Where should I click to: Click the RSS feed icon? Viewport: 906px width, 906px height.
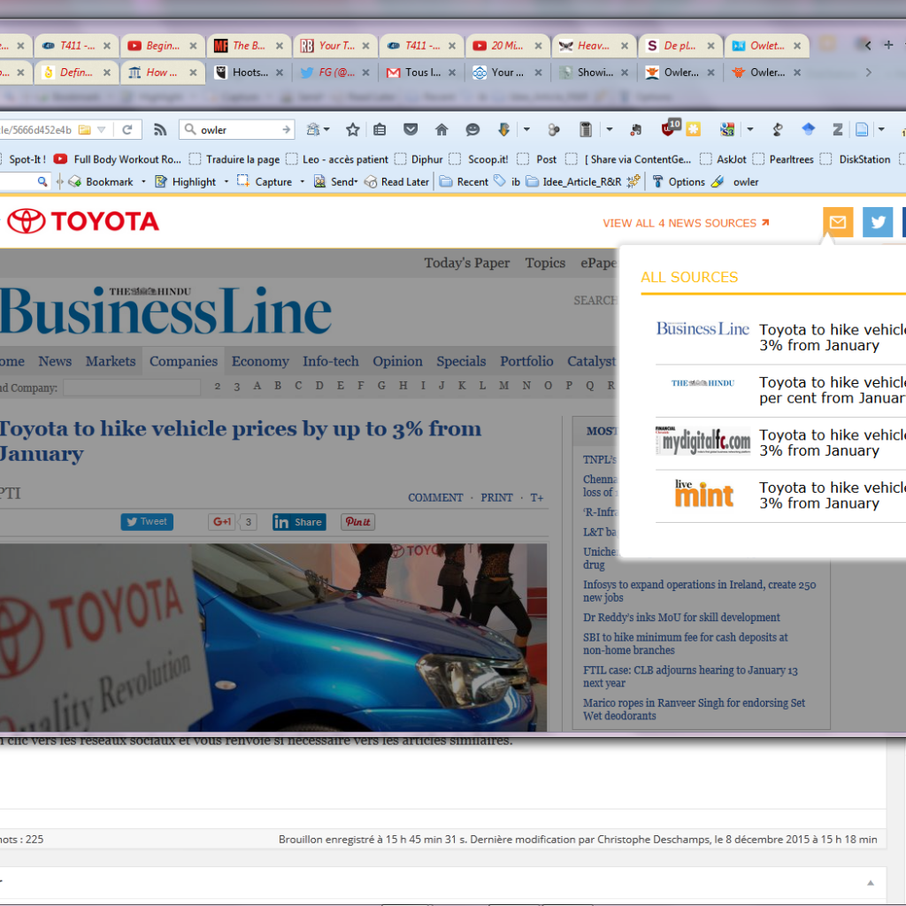click(x=160, y=130)
